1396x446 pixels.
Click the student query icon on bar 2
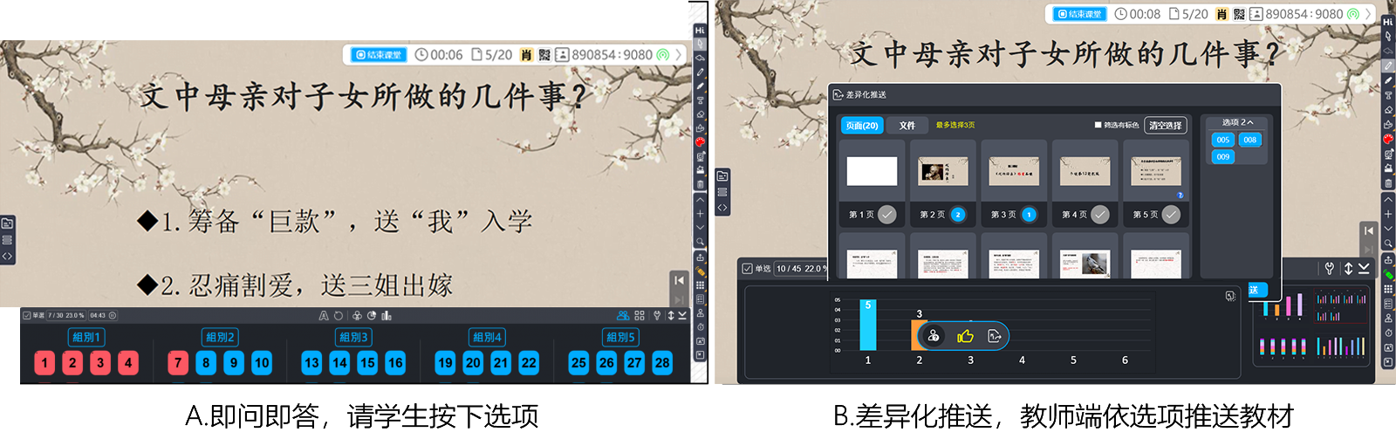click(934, 336)
